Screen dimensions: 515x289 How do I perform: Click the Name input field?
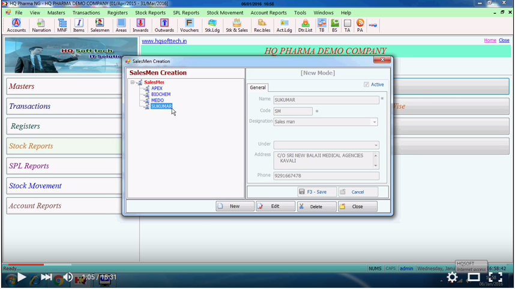click(x=326, y=100)
